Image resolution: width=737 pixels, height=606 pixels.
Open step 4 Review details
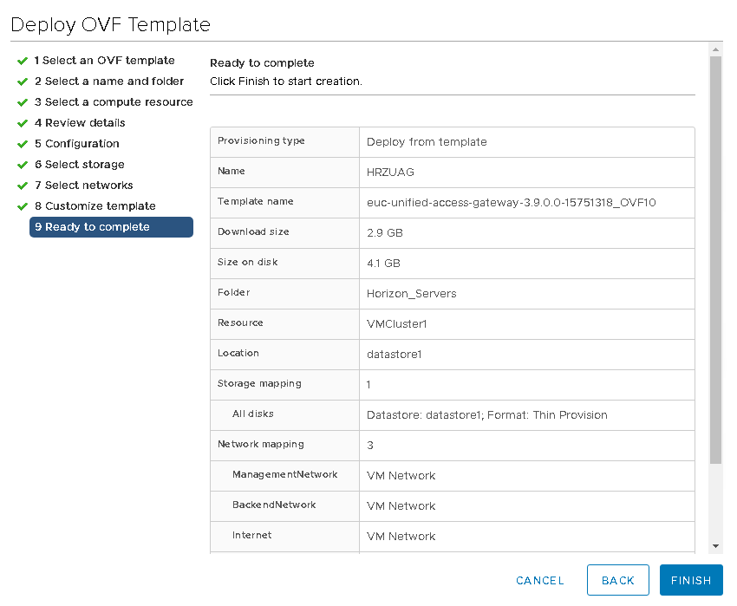click(80, 123)
